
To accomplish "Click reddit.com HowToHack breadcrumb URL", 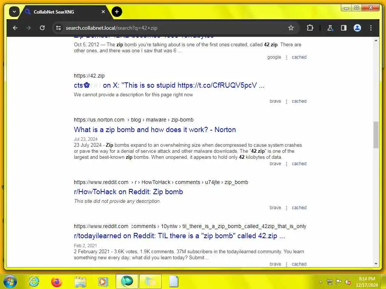I will coord(161,182).
